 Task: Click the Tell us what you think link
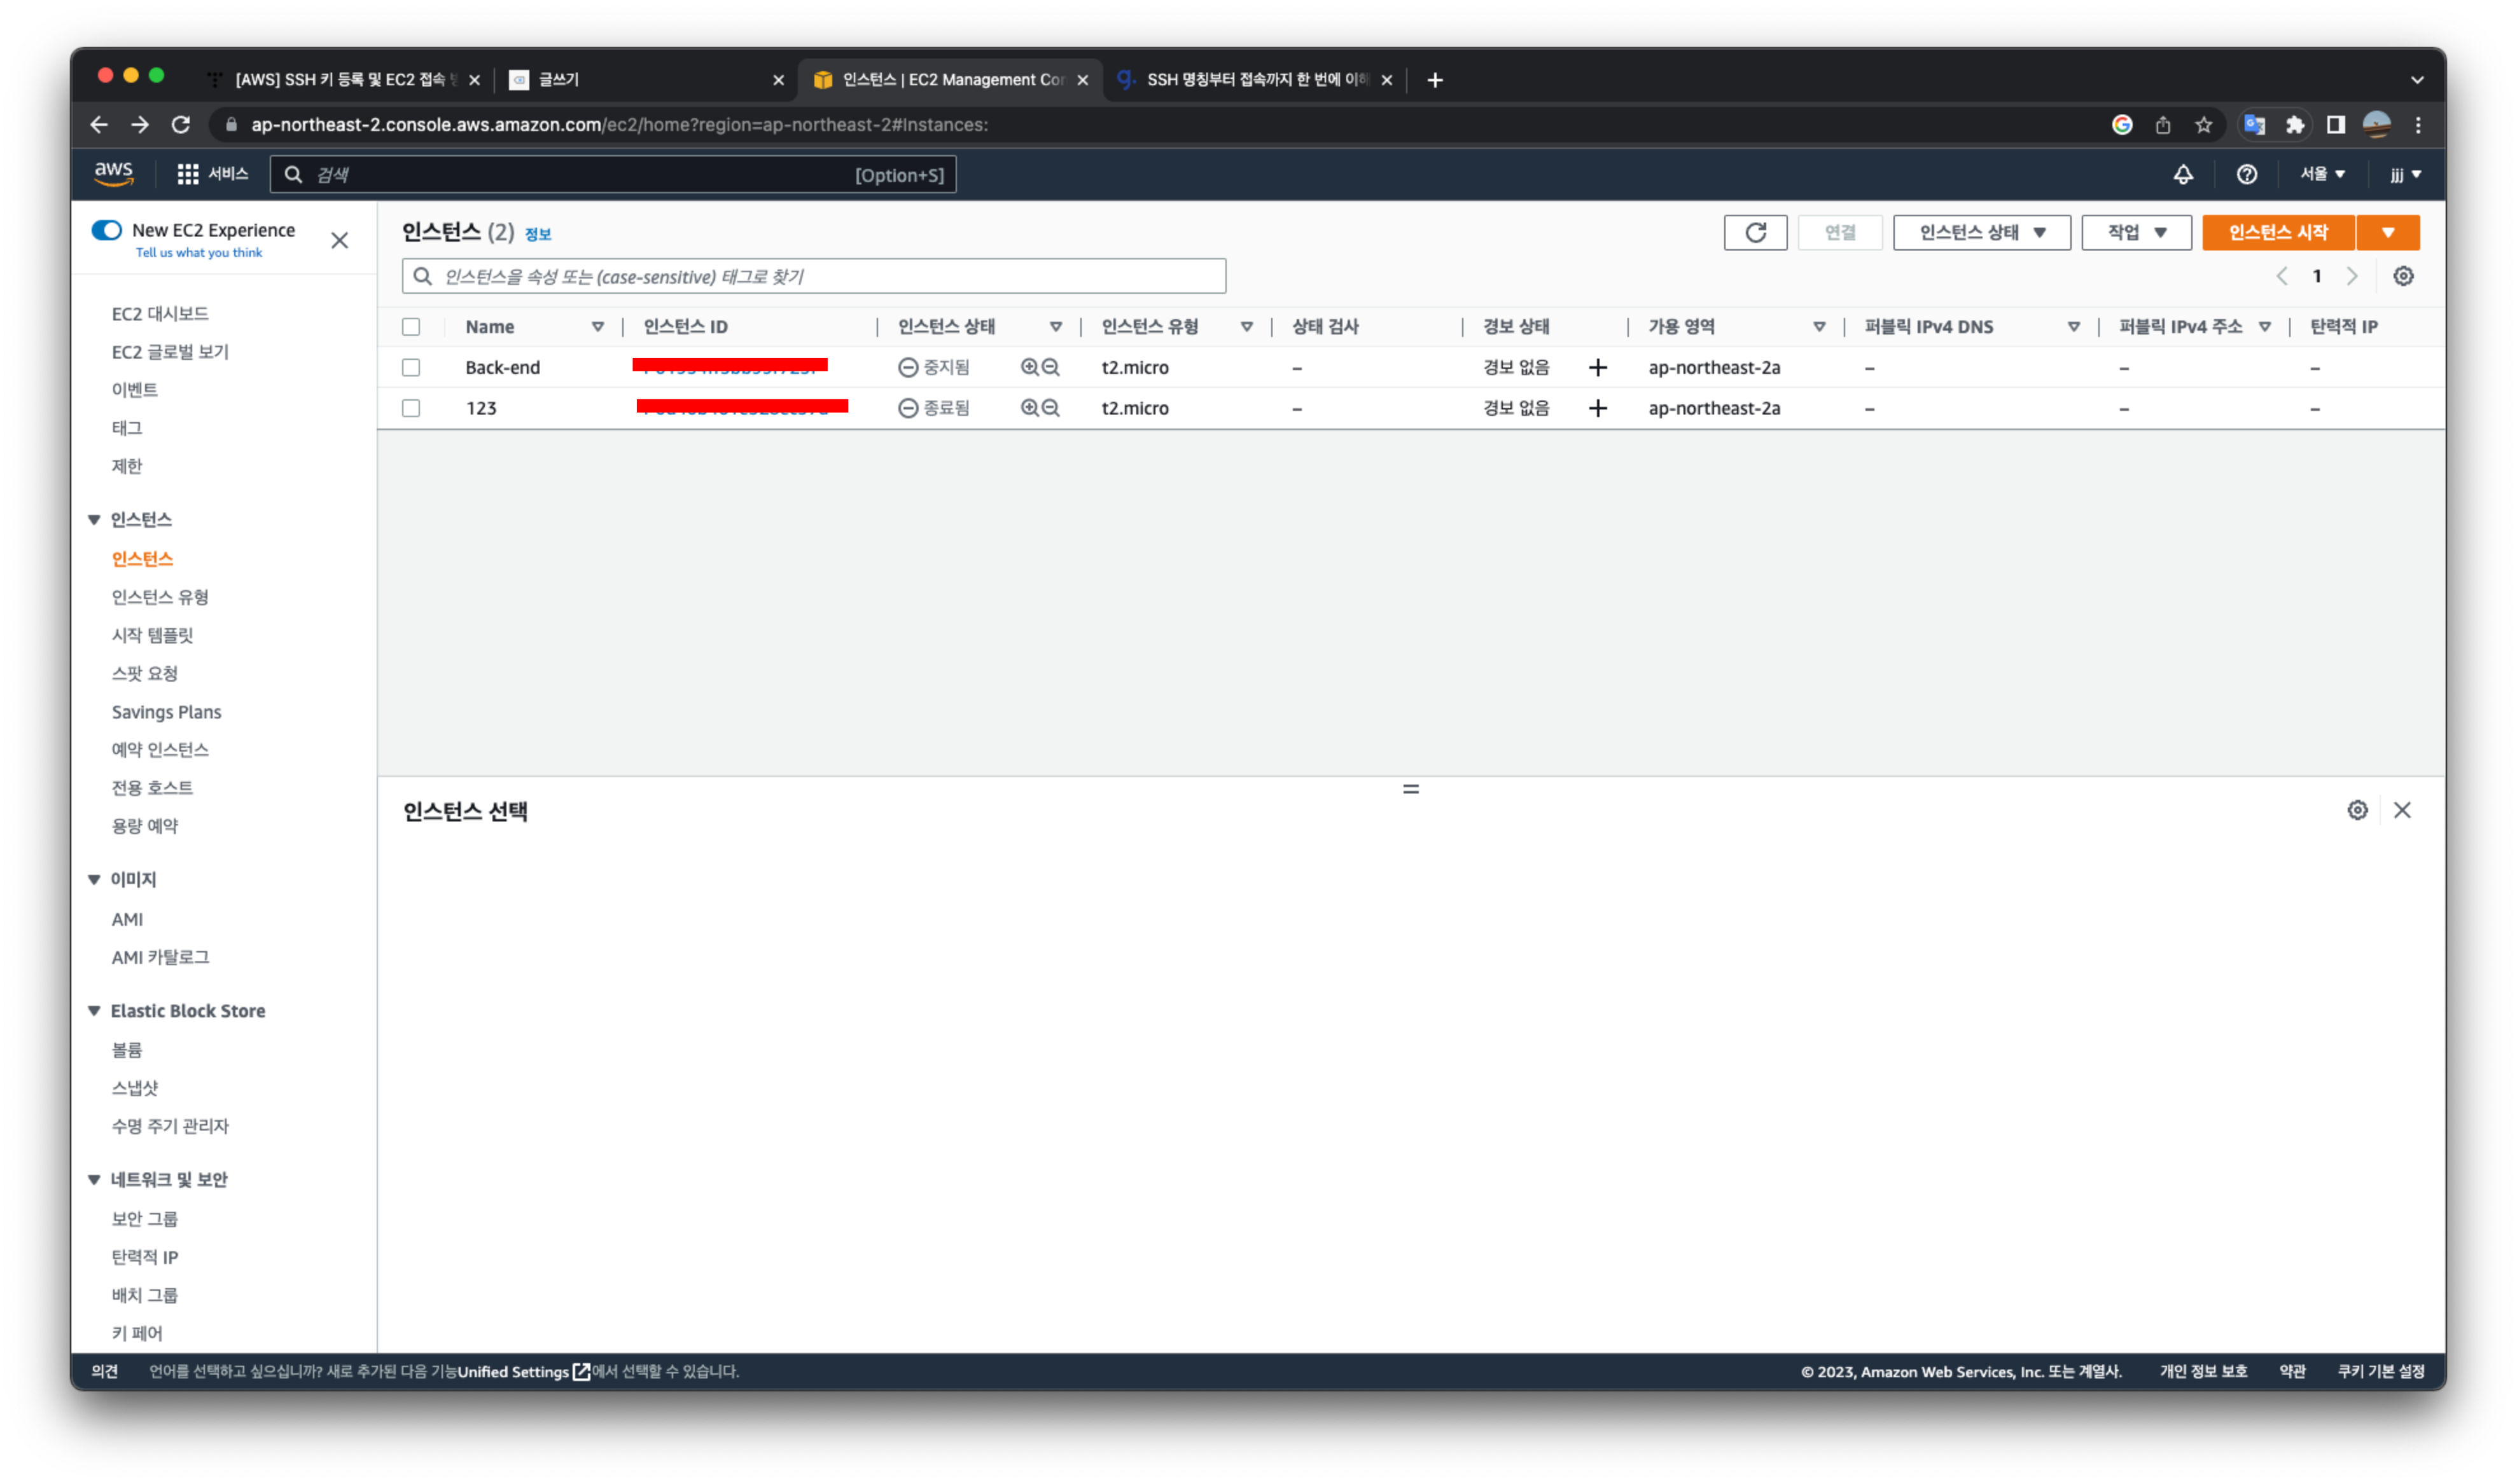point(198,253)
